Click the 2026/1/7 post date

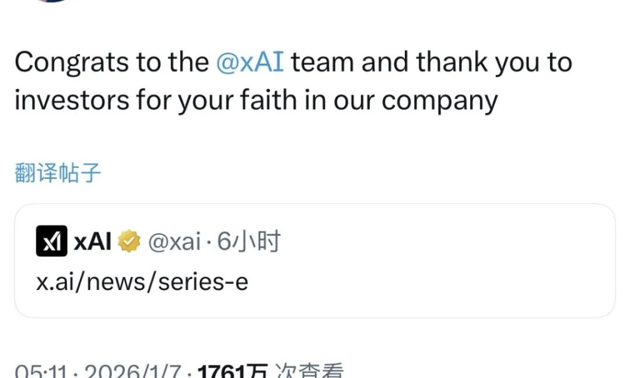click(x=132, y=371)
